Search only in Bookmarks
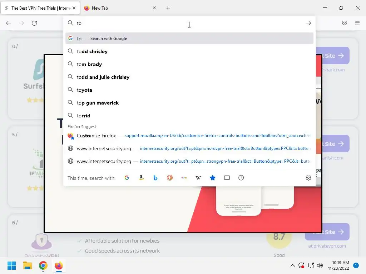Viewport: 366px width, 274px height. coord(213,178)
